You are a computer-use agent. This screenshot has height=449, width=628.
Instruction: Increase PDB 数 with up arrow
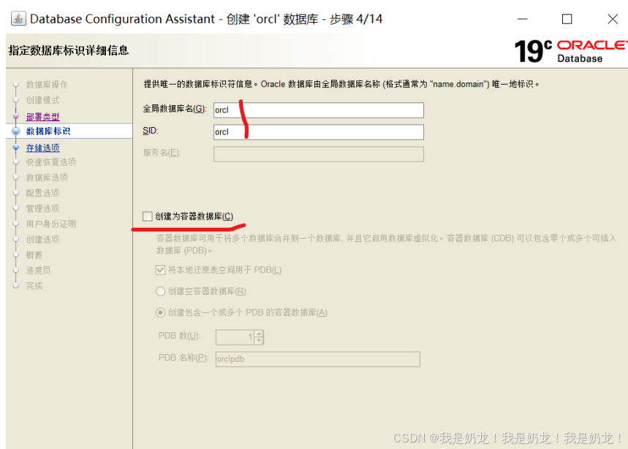(x=259, y=334)
